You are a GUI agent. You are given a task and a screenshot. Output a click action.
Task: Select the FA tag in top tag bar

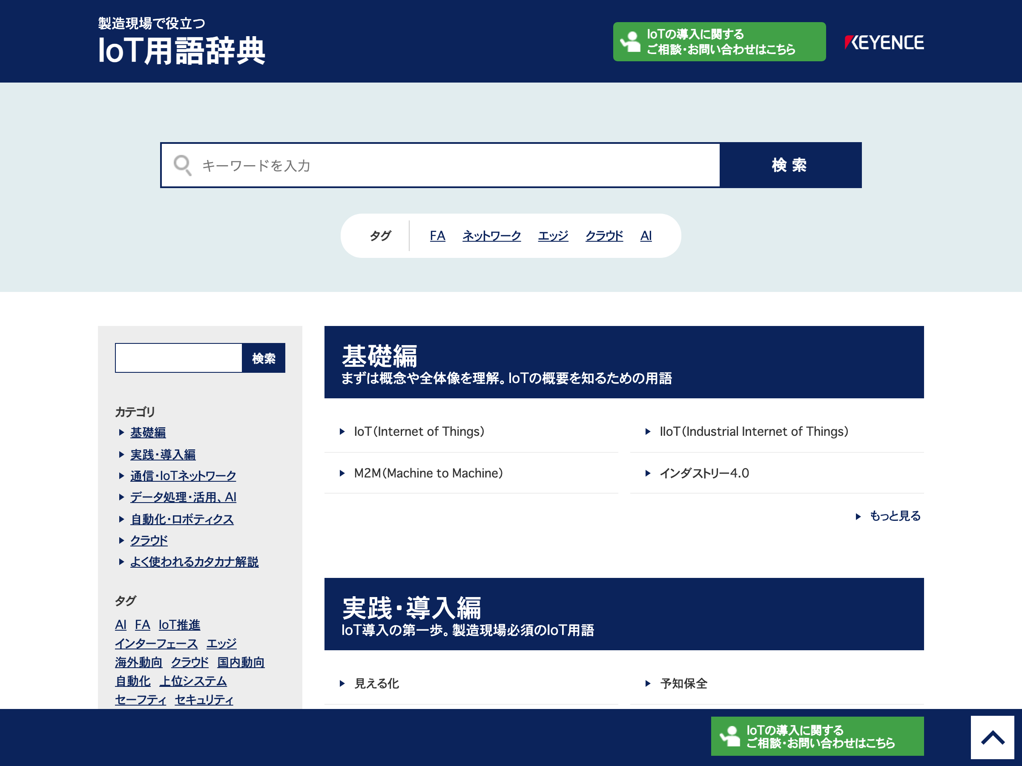coord(437,236)
